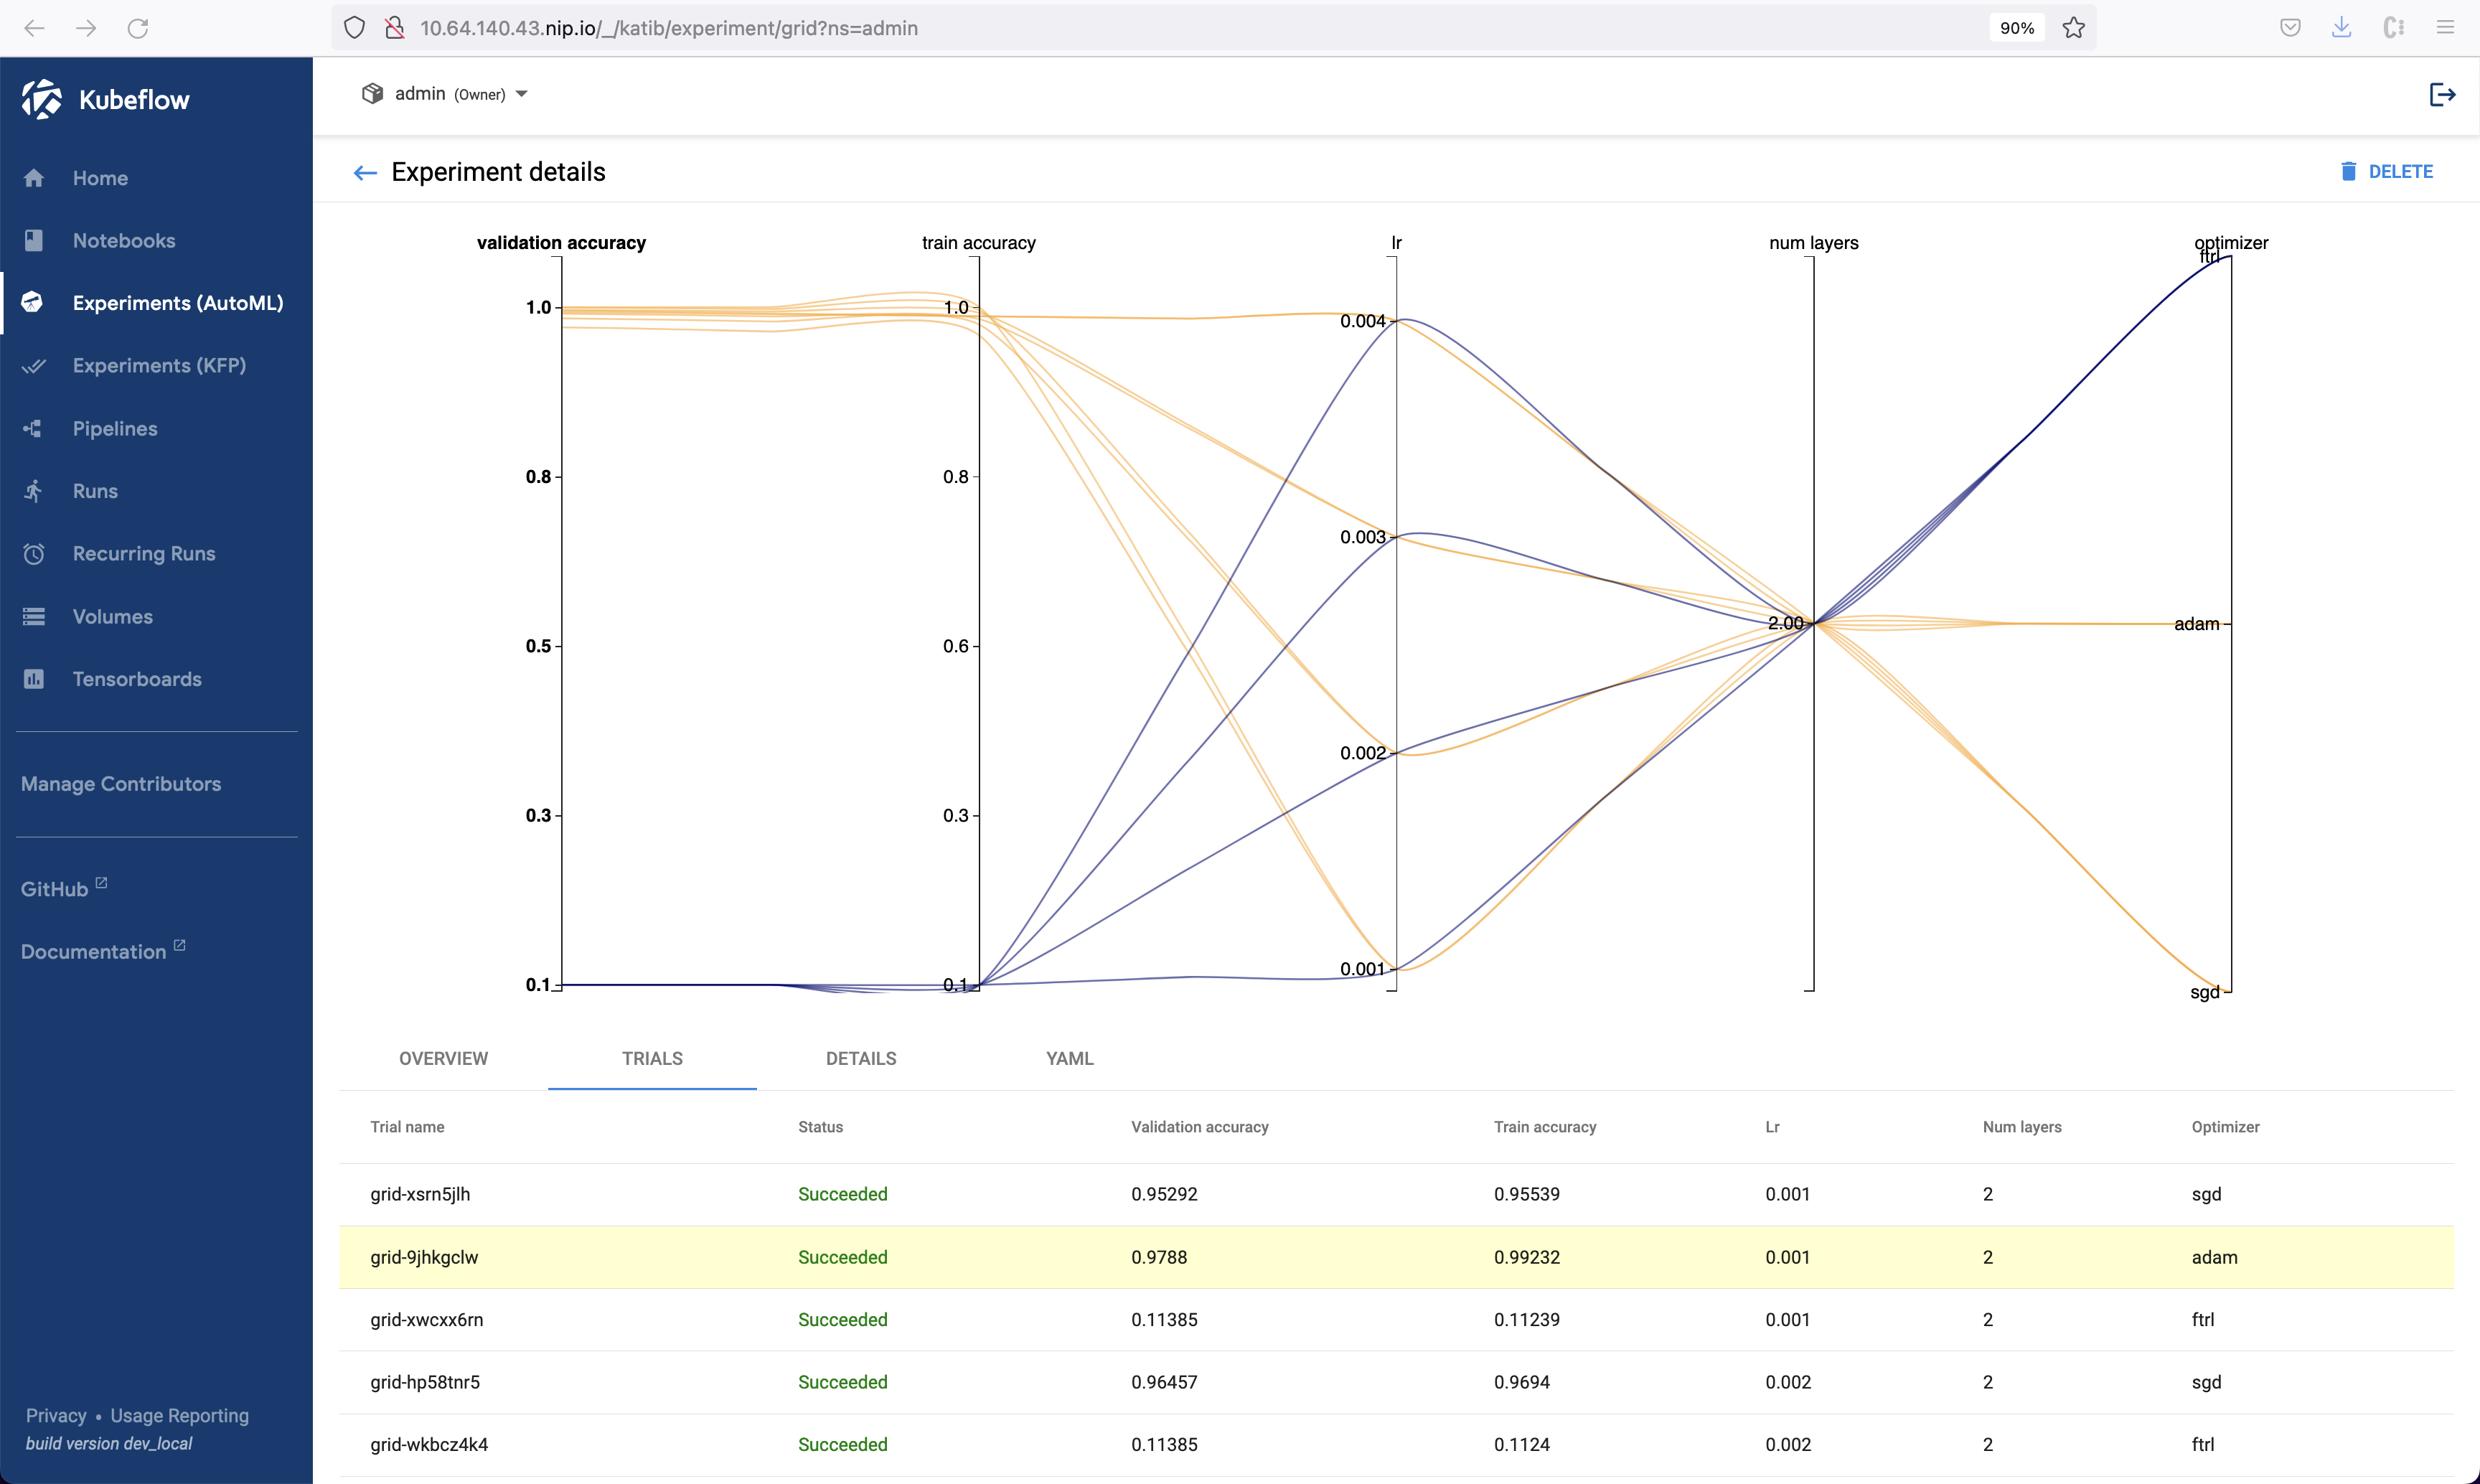
Task: Switch to the OVERVIEW tab
Action: pos(443,1058)
